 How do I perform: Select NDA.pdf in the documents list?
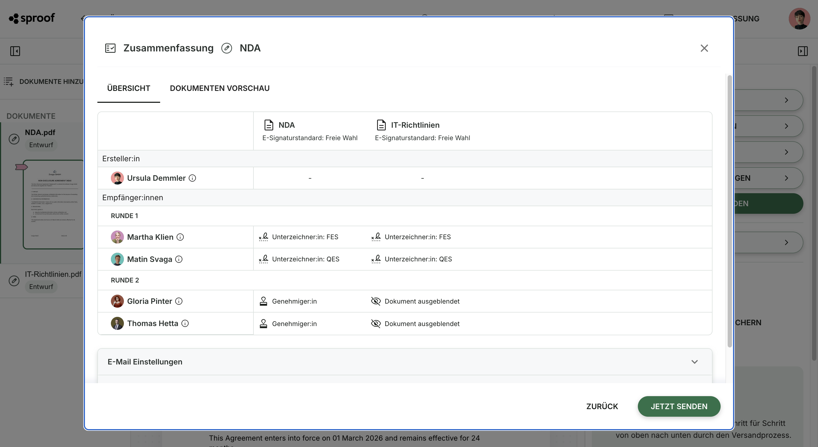coord(40,133)
